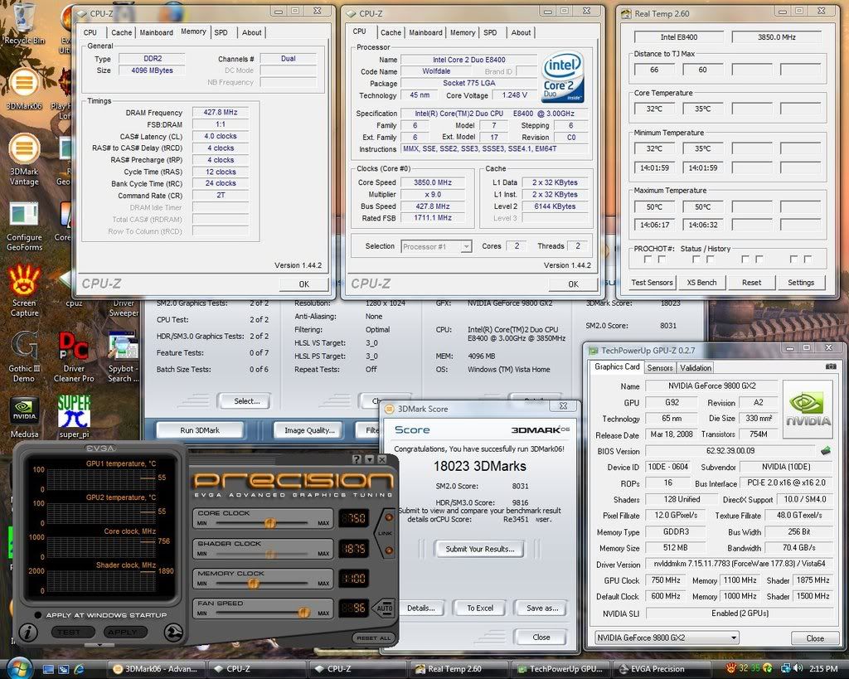Viewport: 849px width, 679px height.
Task: Open Details in the 3DMark Score dialog
Action: tap(420, 608)
